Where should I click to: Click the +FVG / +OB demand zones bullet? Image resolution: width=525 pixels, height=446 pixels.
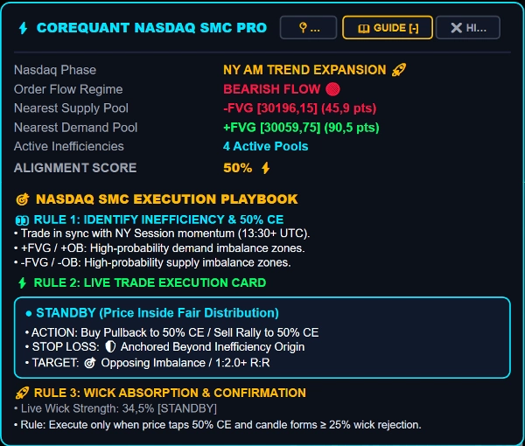coord(159,248)
